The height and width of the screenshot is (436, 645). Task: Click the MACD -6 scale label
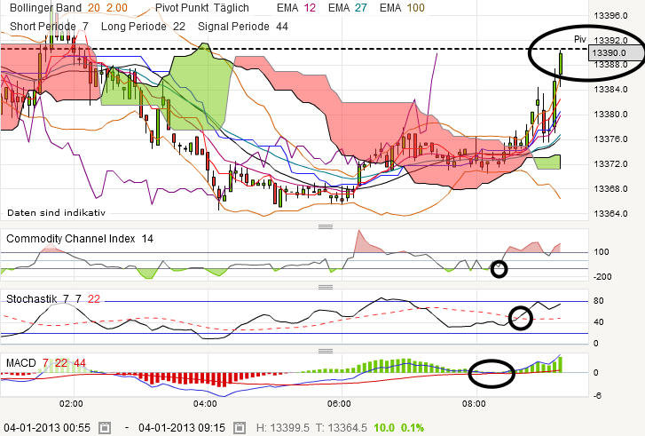[597, 395]
